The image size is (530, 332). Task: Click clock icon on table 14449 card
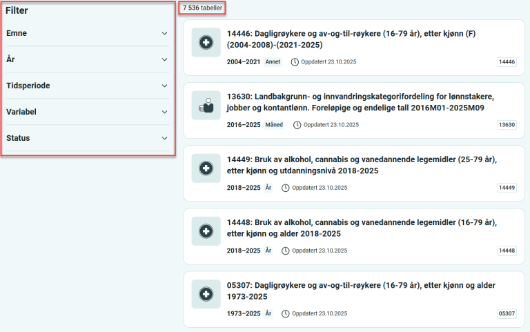[x=286, y=188]
